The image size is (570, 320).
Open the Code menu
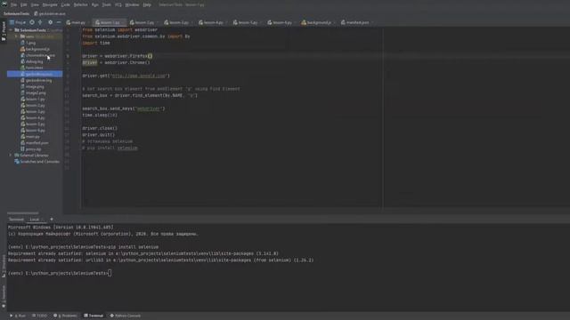click(65, 4)
